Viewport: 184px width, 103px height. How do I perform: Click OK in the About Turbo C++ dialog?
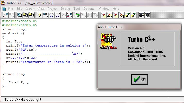(139, 79)
